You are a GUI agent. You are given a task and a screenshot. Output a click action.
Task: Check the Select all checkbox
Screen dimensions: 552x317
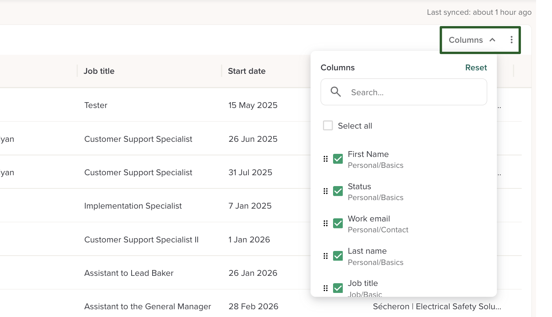pyautogui.click(x=328, y=125)
